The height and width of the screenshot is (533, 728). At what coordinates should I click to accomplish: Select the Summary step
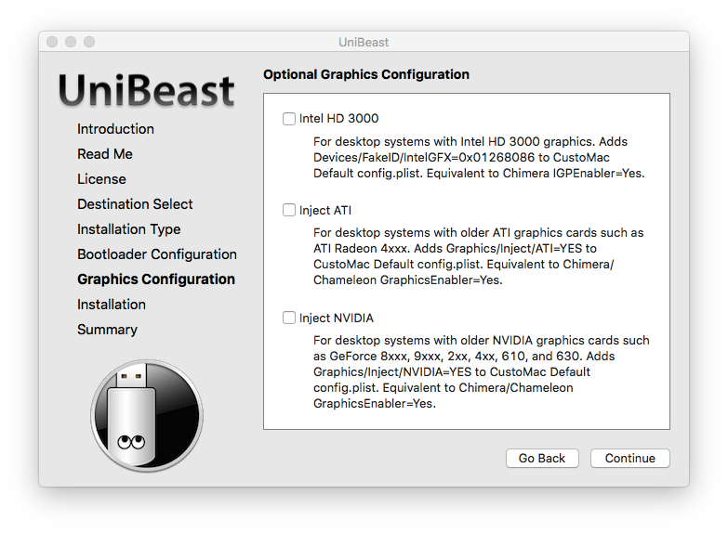coord(107,330)
